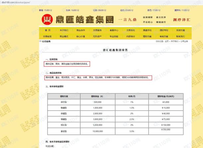This screenshot has height=148, width=203.
Task: Click the 渊渟泽汇 red slogan text
Action: (182, 20)
